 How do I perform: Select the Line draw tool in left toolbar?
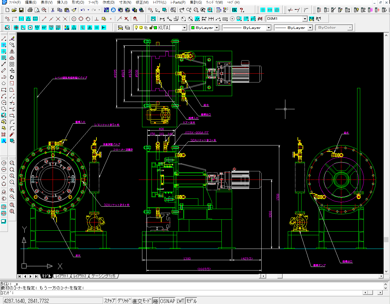click(4, 39)
